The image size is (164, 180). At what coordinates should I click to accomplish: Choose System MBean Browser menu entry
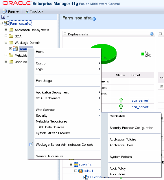53,133
